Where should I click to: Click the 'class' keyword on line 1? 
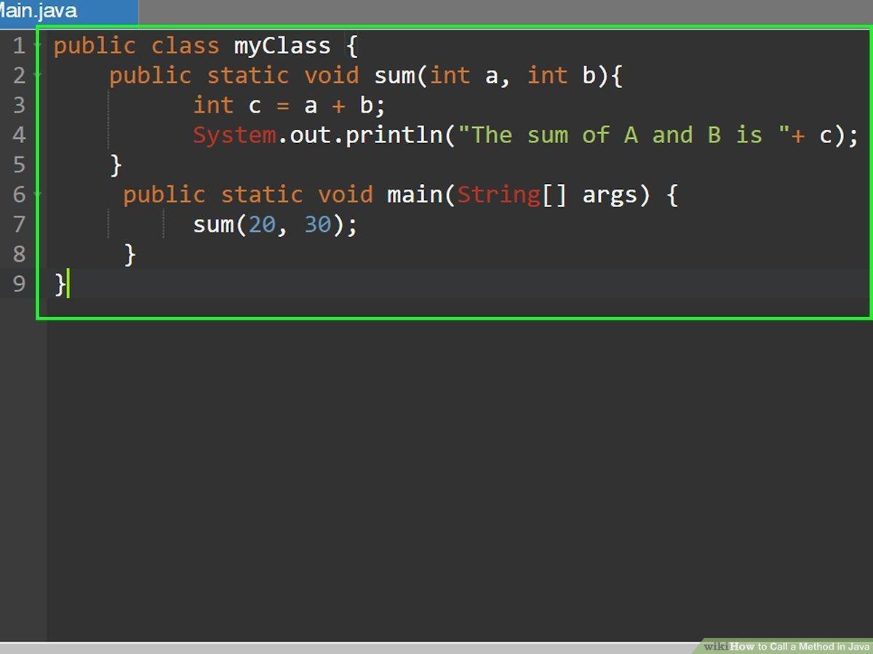pyautogui.click(x=185, y=46)
